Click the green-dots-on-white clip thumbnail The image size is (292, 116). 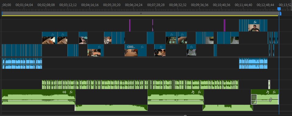235,40
